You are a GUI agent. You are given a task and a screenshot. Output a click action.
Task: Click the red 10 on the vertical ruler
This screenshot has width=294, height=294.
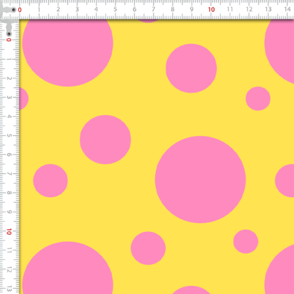click(x=9, y=232)
